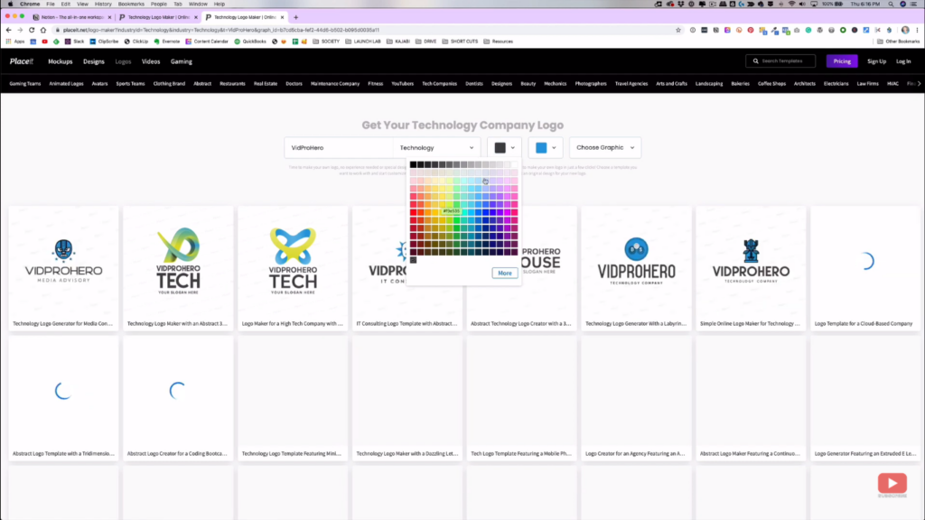The height and width of the screenshot is (520, 925).
Task: Open the Gaming navigation item
Action: point(181,61)
